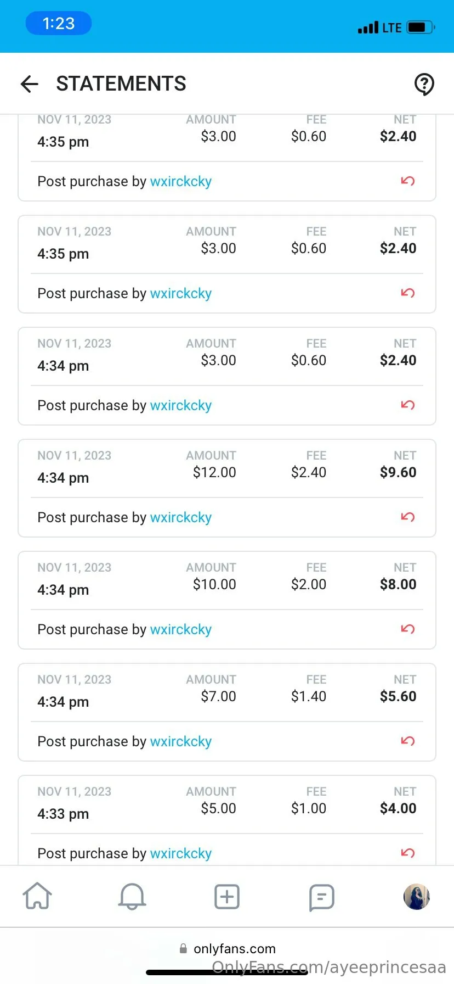
Task: Open wxirckcky link on $7.00 purchase
Action: pyautogui.click(x=180, y=741)
